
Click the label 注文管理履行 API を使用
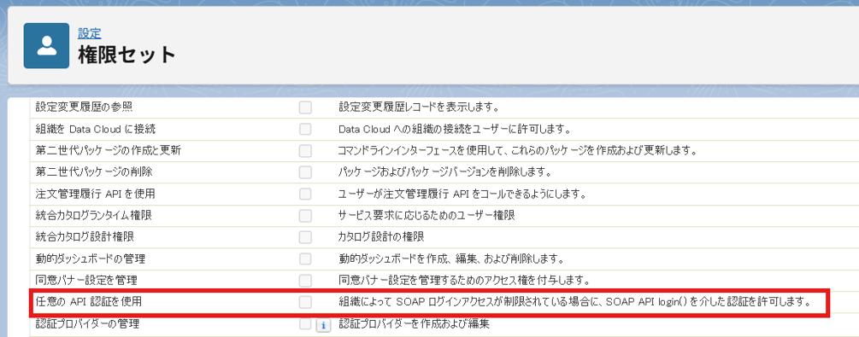95,194
